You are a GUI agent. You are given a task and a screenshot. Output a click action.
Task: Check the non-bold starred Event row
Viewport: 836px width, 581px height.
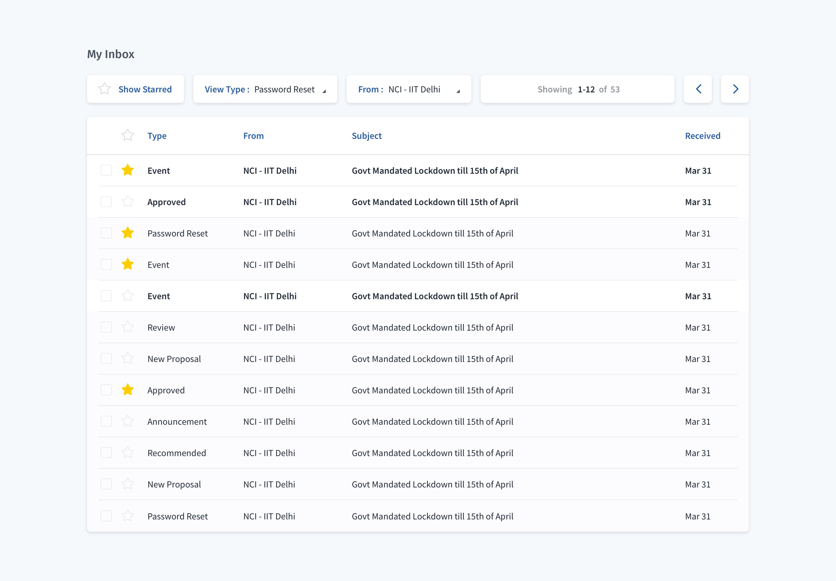[106, 264]
